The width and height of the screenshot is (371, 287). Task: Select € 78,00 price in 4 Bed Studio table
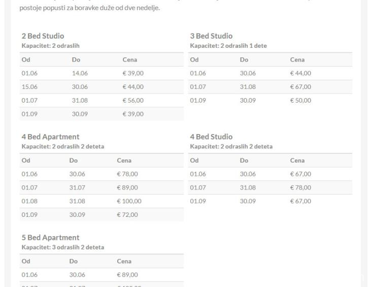click(x=300, y=187)
